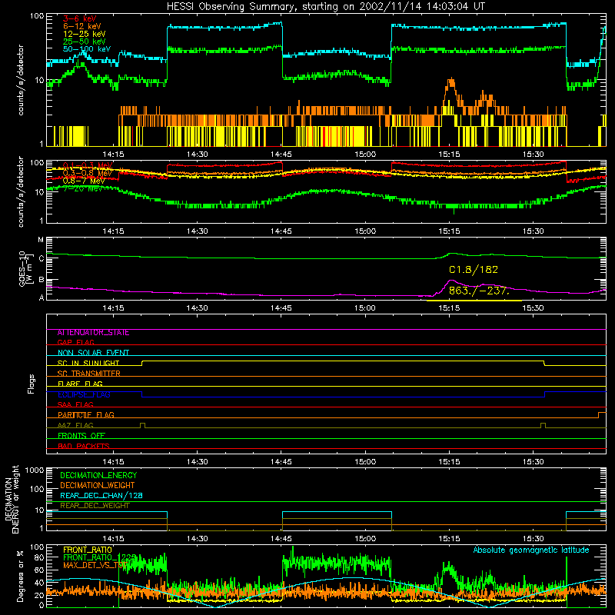The image size is (615, 615).
Task: Click the green 7-20 MeV legend label
Action: pyautogui.click(x=82, y=188)
